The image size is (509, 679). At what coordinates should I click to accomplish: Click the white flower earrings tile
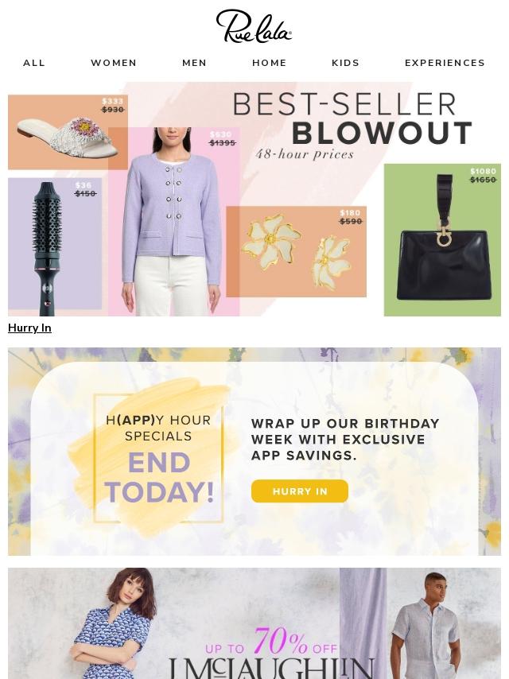(297, 251)
